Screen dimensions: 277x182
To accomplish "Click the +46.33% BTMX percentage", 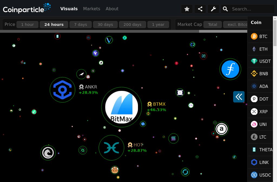I will pyautogui.click(x=157, y=110).
